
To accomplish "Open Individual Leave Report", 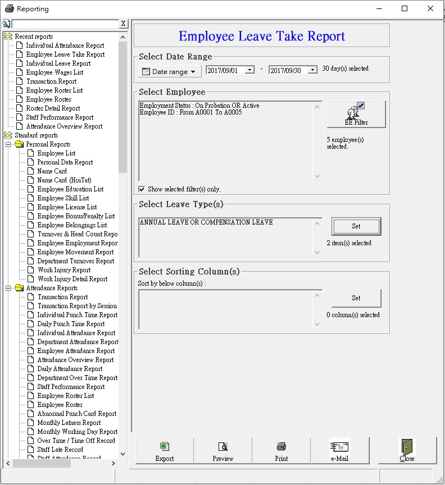I will click(58, 63).
